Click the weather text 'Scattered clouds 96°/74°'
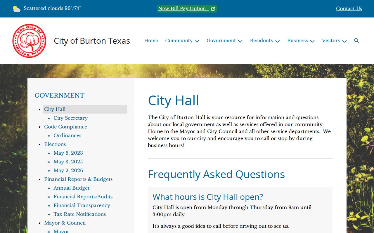 click(52, 8)
